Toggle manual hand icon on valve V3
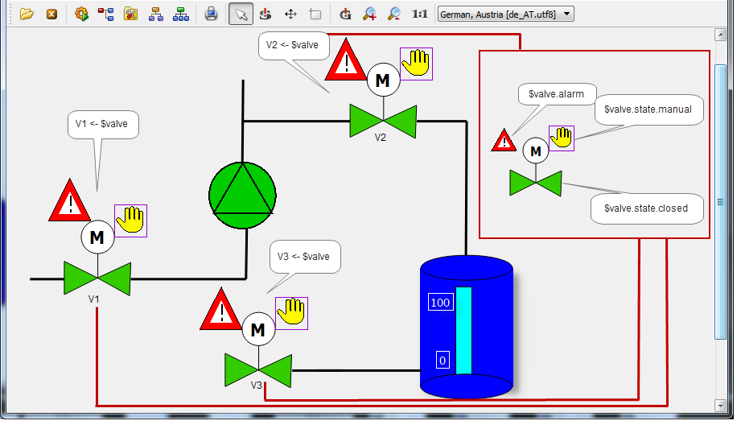 point(291,312)
